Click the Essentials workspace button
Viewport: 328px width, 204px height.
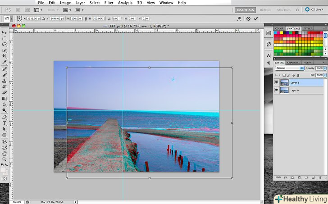point(246,9)
